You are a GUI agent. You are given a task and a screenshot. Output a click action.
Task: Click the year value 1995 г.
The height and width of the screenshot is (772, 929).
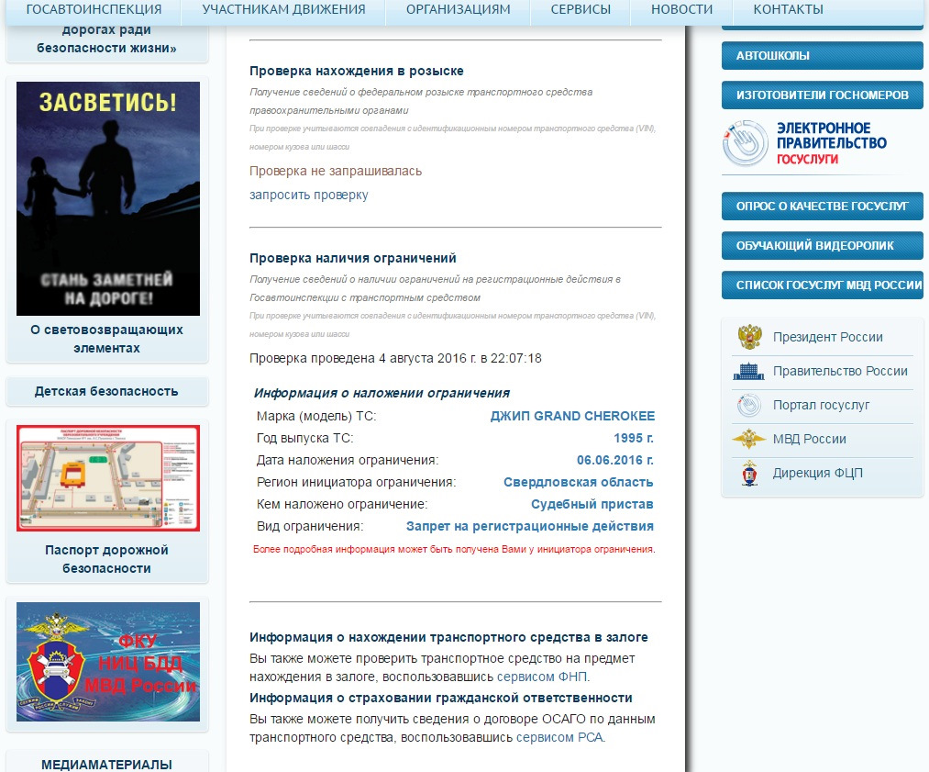634,438
